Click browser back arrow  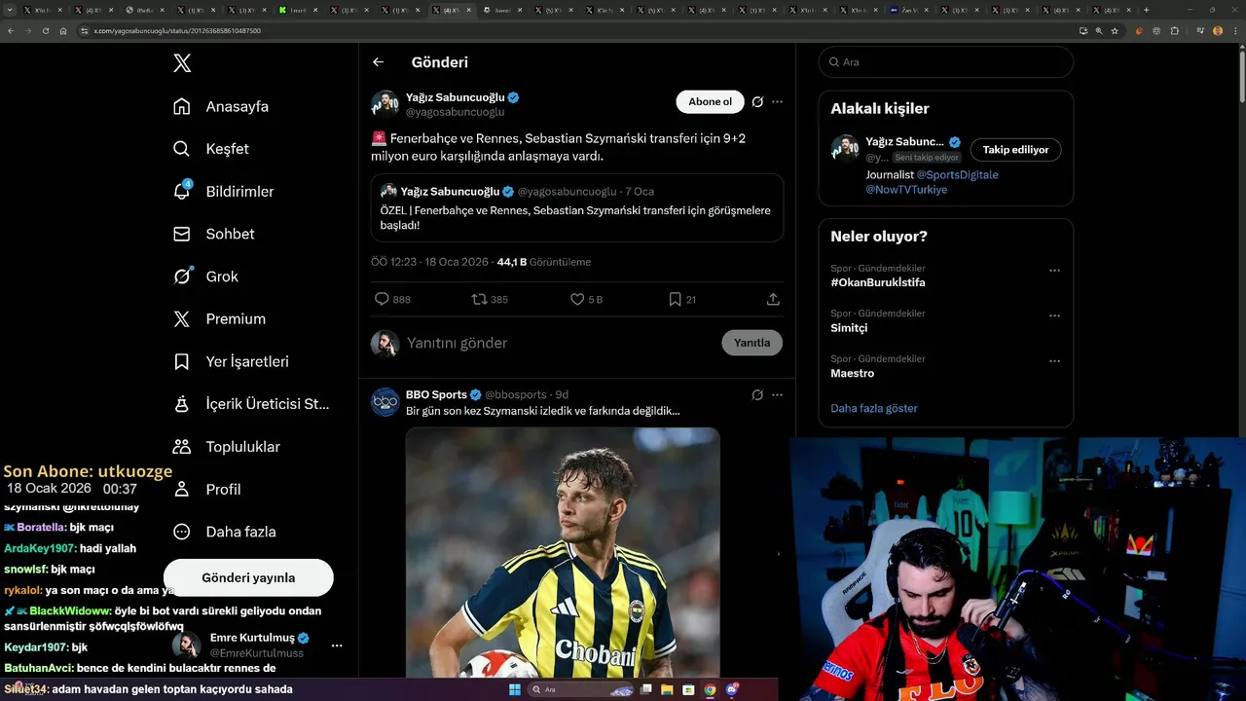pyautogui.click(x=11, y=30)
